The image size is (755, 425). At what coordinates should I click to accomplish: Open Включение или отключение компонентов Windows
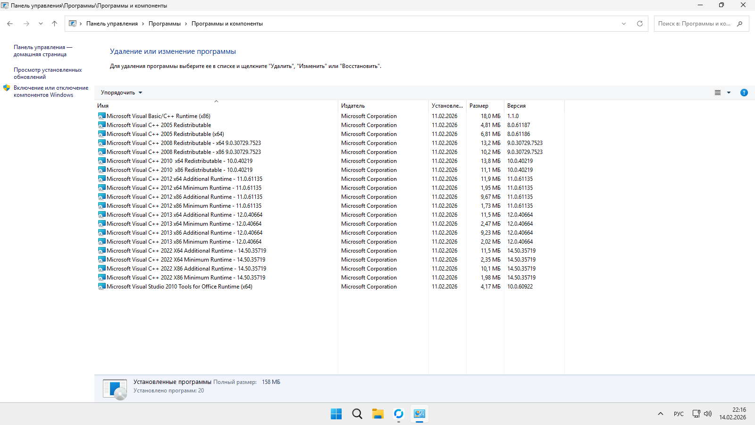point(50,91)
